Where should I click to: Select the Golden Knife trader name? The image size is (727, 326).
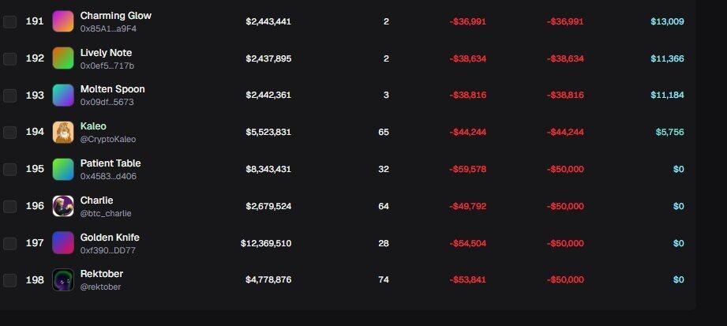coord(110,237)
